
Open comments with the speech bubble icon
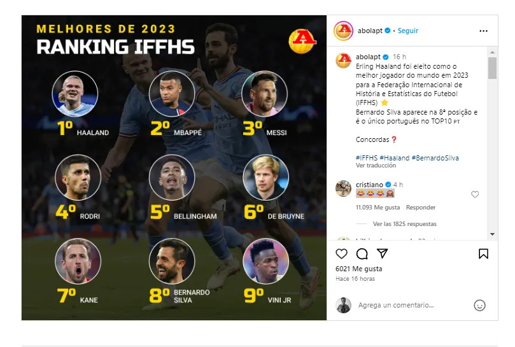point(362,254)
